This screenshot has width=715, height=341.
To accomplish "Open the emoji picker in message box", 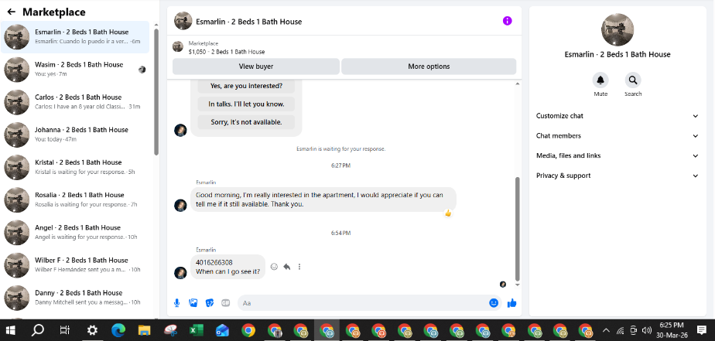I will (494, 302).
